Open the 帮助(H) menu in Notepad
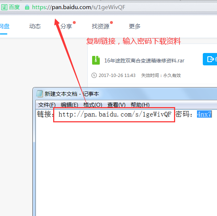217x216 pixels. click(x=140, y=105)
